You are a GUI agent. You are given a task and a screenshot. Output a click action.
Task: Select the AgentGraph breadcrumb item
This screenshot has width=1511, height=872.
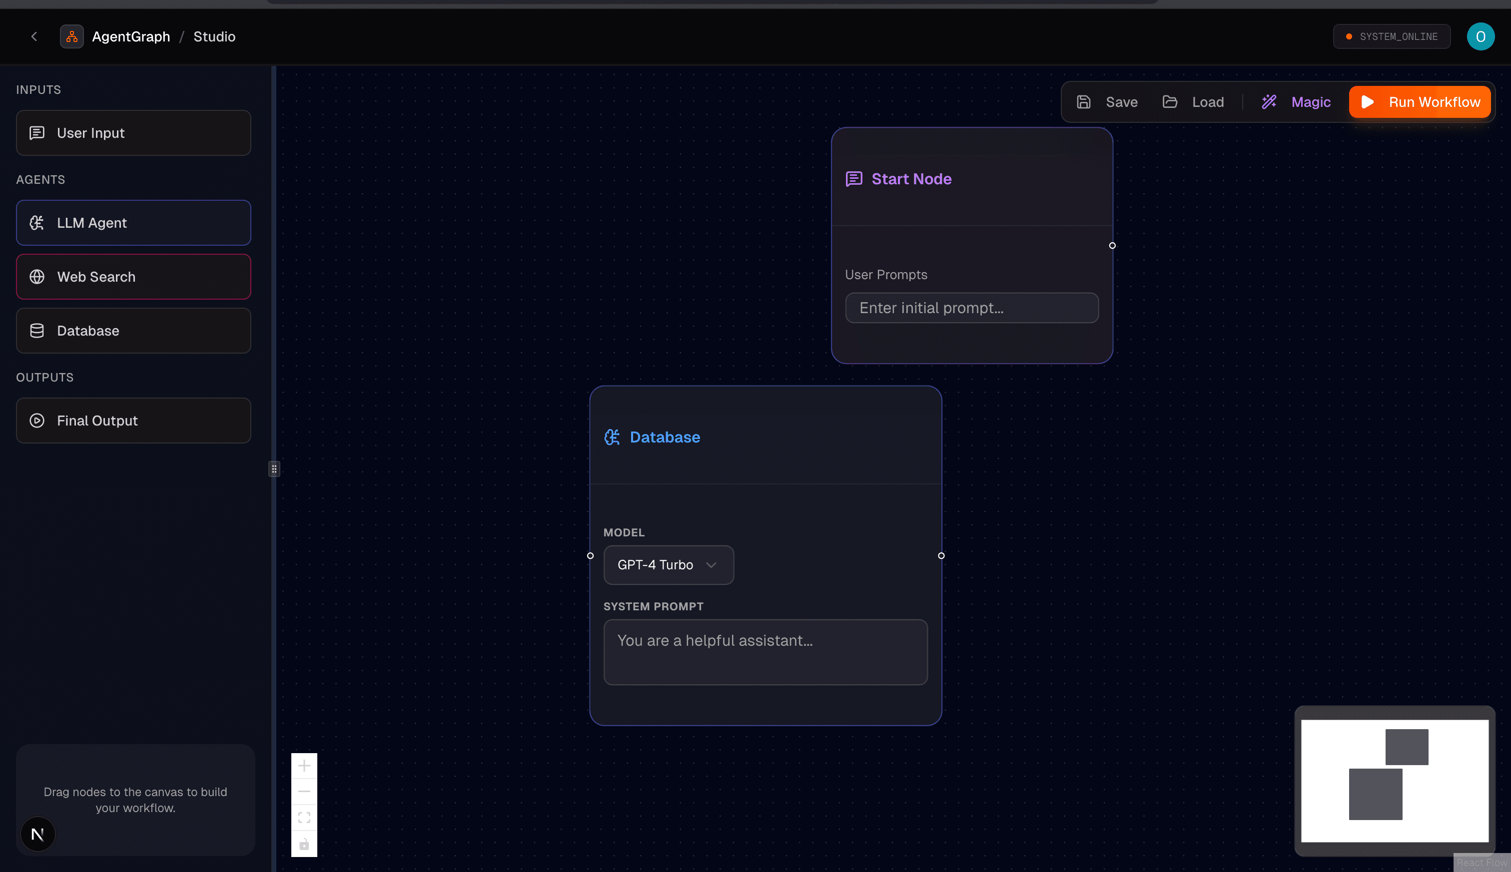[130, 36]
